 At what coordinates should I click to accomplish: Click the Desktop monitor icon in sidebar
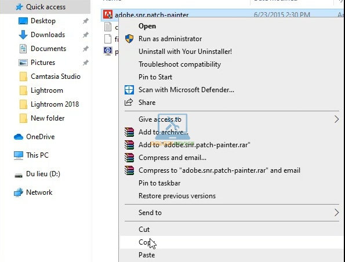23,21
